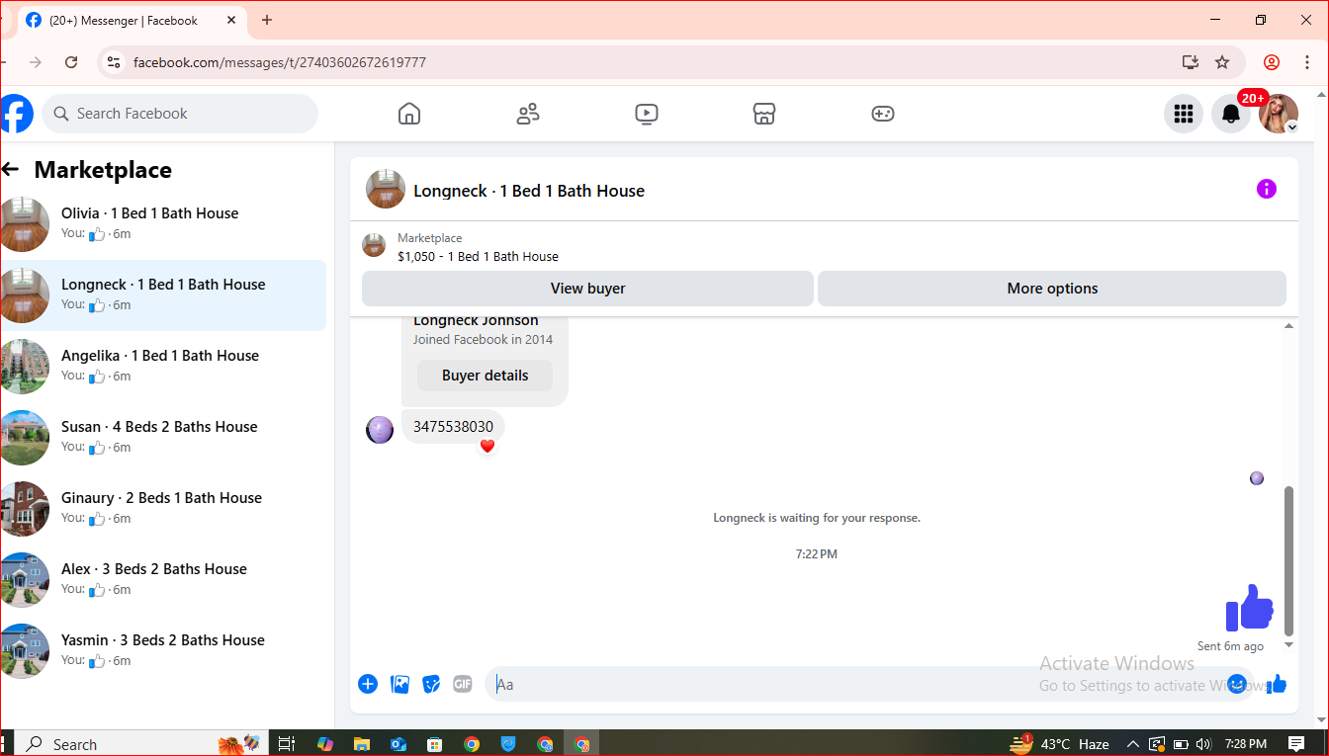Select Longneck 1 Bed 1 Bath conversation
Image resolution: width=1329 pixels, height=756 pixels.
pos(163,294)
